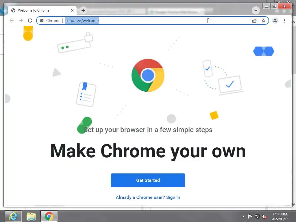The image size is (296, 222).
Task: Close the Welcome to Chrome tab
Action: tap(72, 10)
